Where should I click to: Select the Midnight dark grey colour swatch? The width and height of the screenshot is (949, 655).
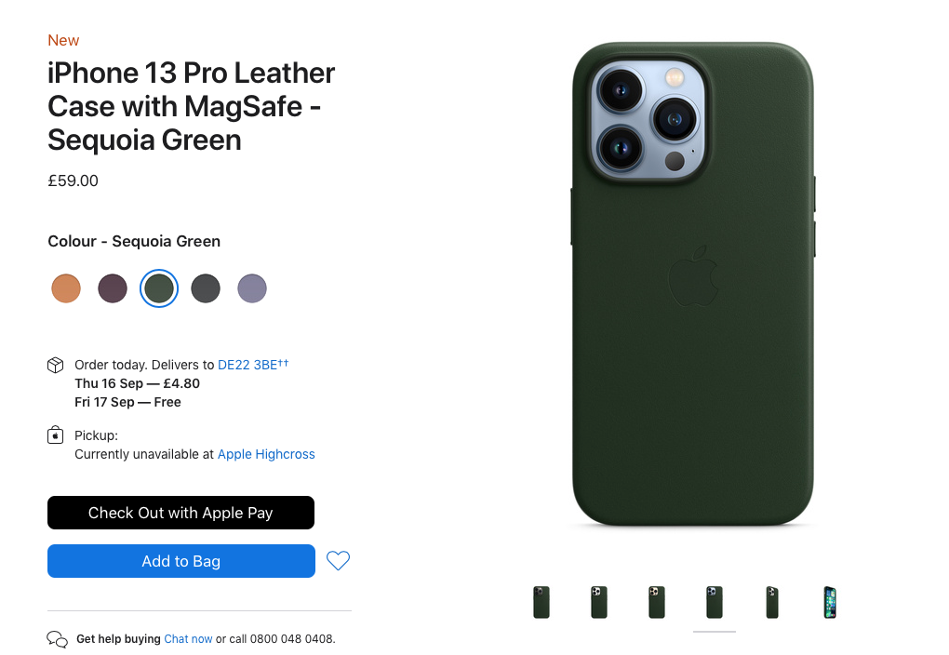(x=206, y=288)
